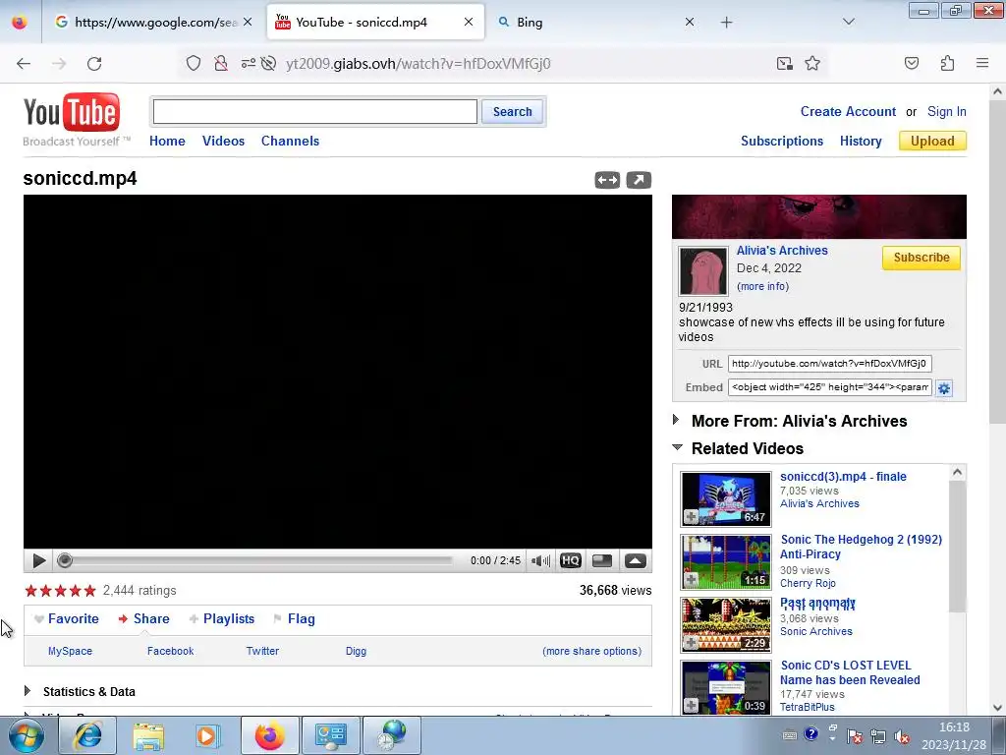Click Alivia's Archives avatar thumbnail
1006x755 pixels.
[x=703, y=271]
